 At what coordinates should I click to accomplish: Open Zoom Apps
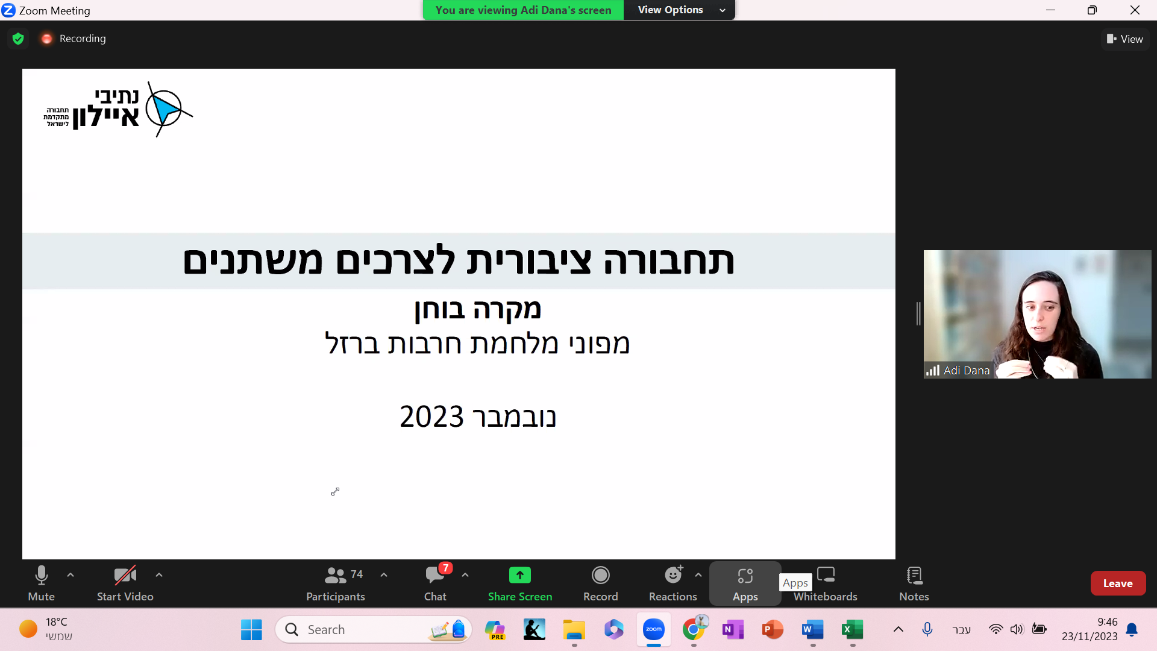pos(745,583)
